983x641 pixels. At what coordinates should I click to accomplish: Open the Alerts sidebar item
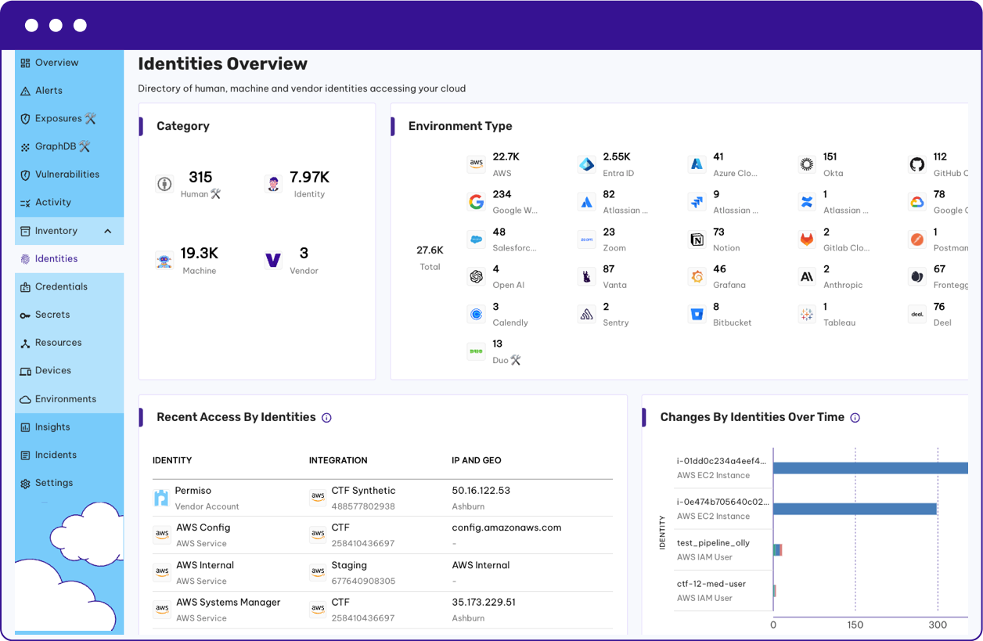tap(49, 91)
